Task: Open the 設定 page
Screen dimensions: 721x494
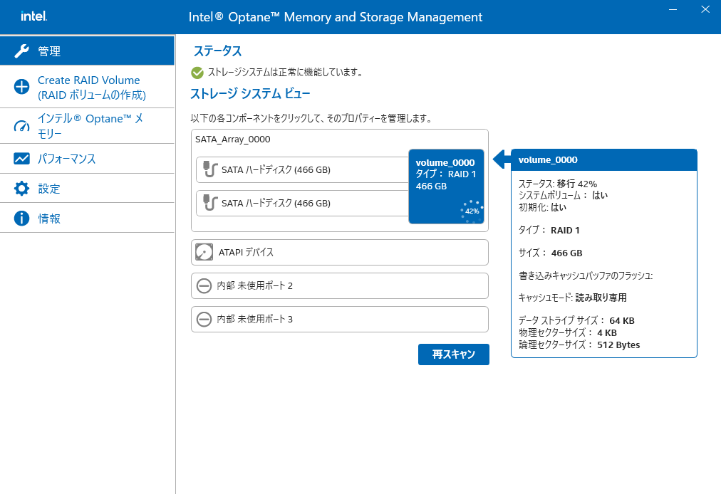Action: pos(87,189)
